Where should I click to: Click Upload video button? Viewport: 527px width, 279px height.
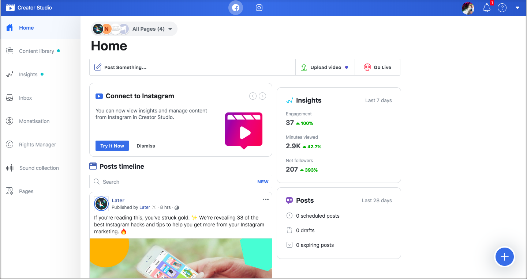click(x=325, y=67)
